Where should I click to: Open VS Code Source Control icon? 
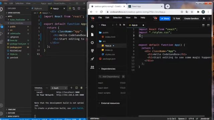click(1, 25)
